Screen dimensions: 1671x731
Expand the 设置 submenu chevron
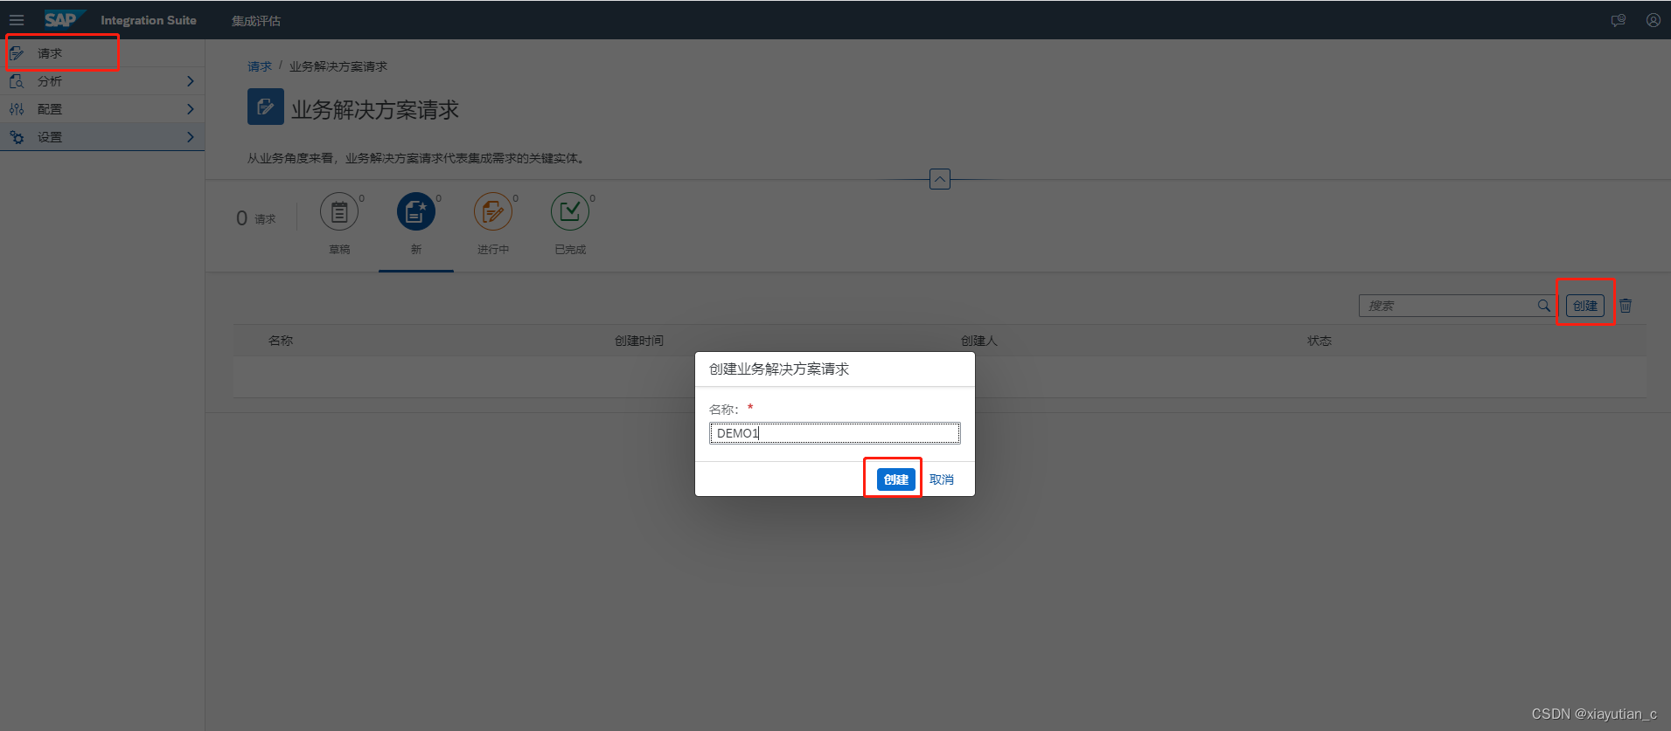click(x=190, y=137)
